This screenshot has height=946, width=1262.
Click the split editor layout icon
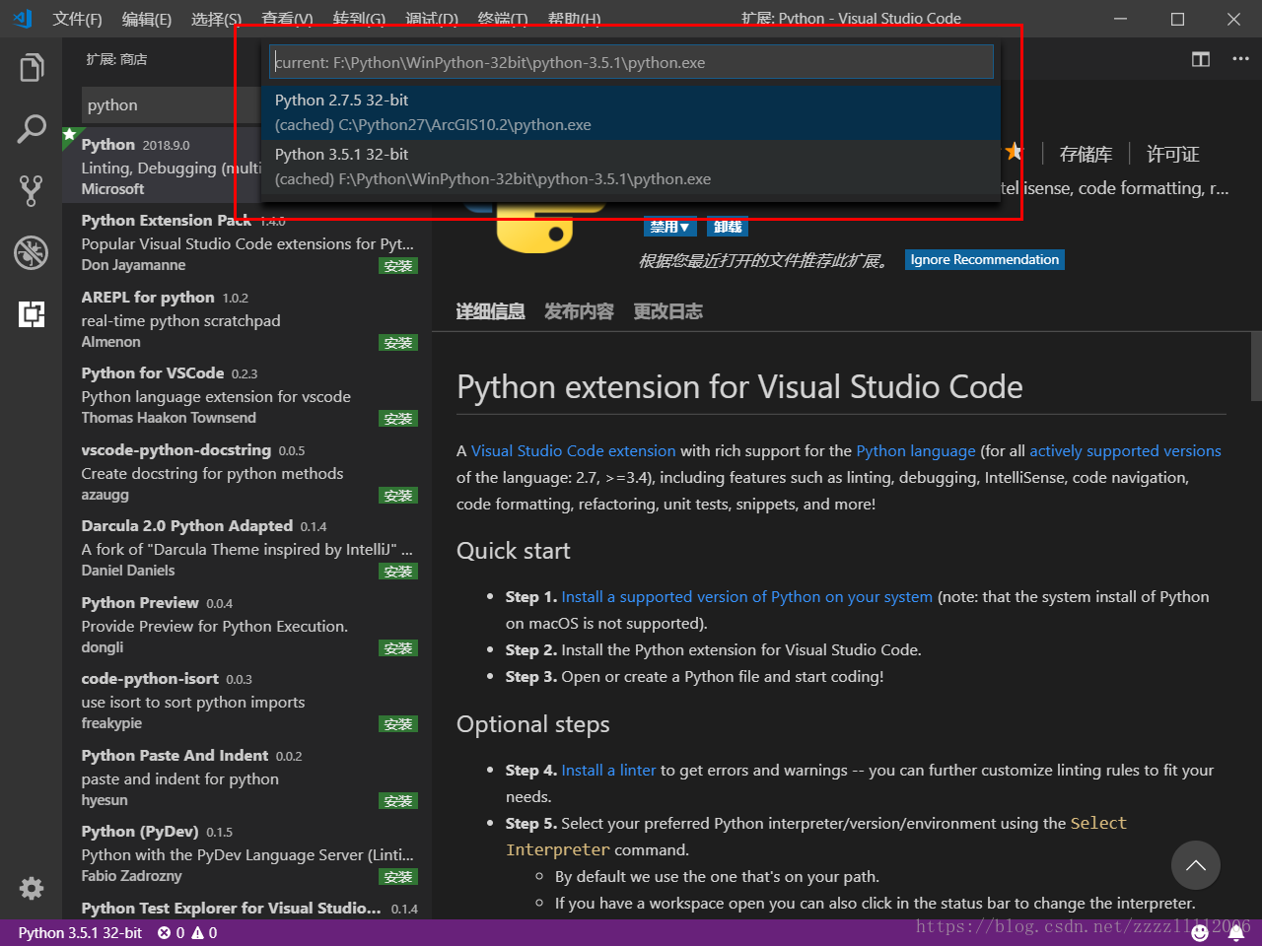click(x=1201, y=59)
